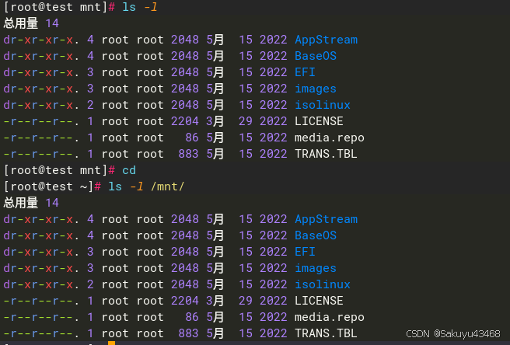This screenshot has width=510, height=345.
Task: Select AppStream in the ls -l /mnt/ output
Action: 326,219
